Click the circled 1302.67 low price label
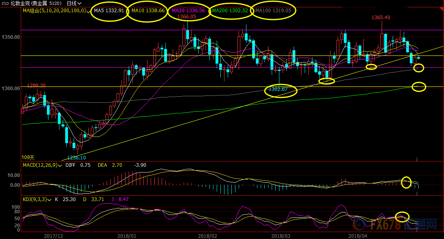The image size is (444, 239). [278, 89]
